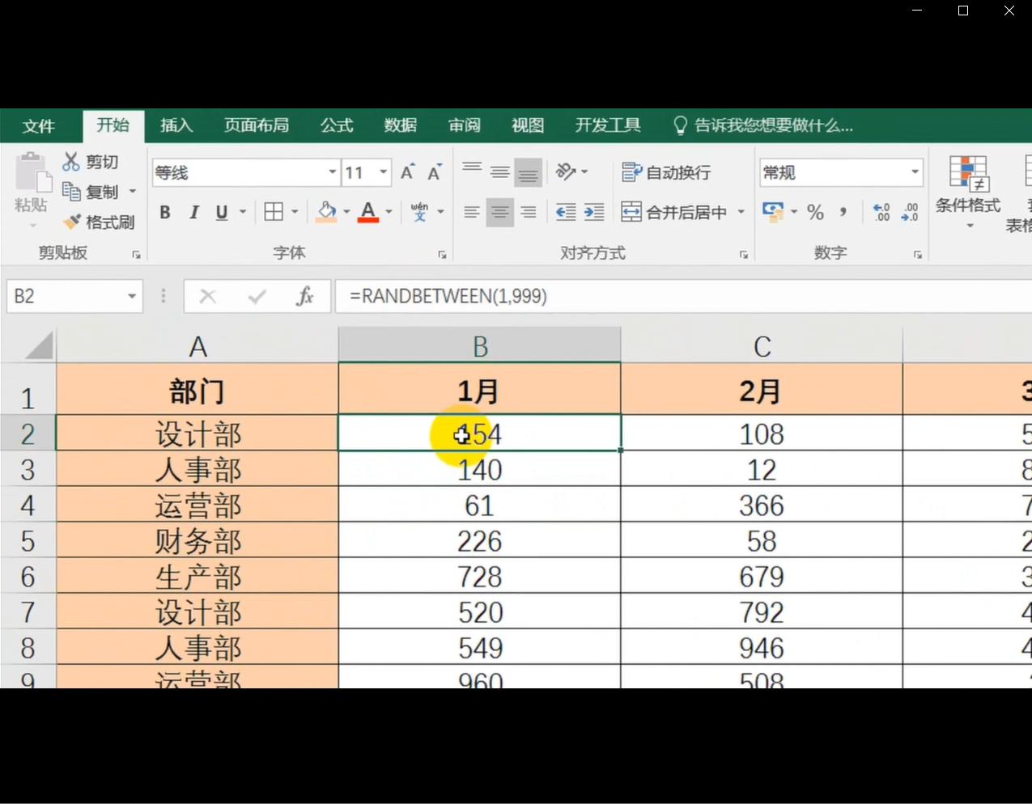The image size is (1032, 804).
Task: Click the Copy (复制) icon
Action: coord(70,192)
